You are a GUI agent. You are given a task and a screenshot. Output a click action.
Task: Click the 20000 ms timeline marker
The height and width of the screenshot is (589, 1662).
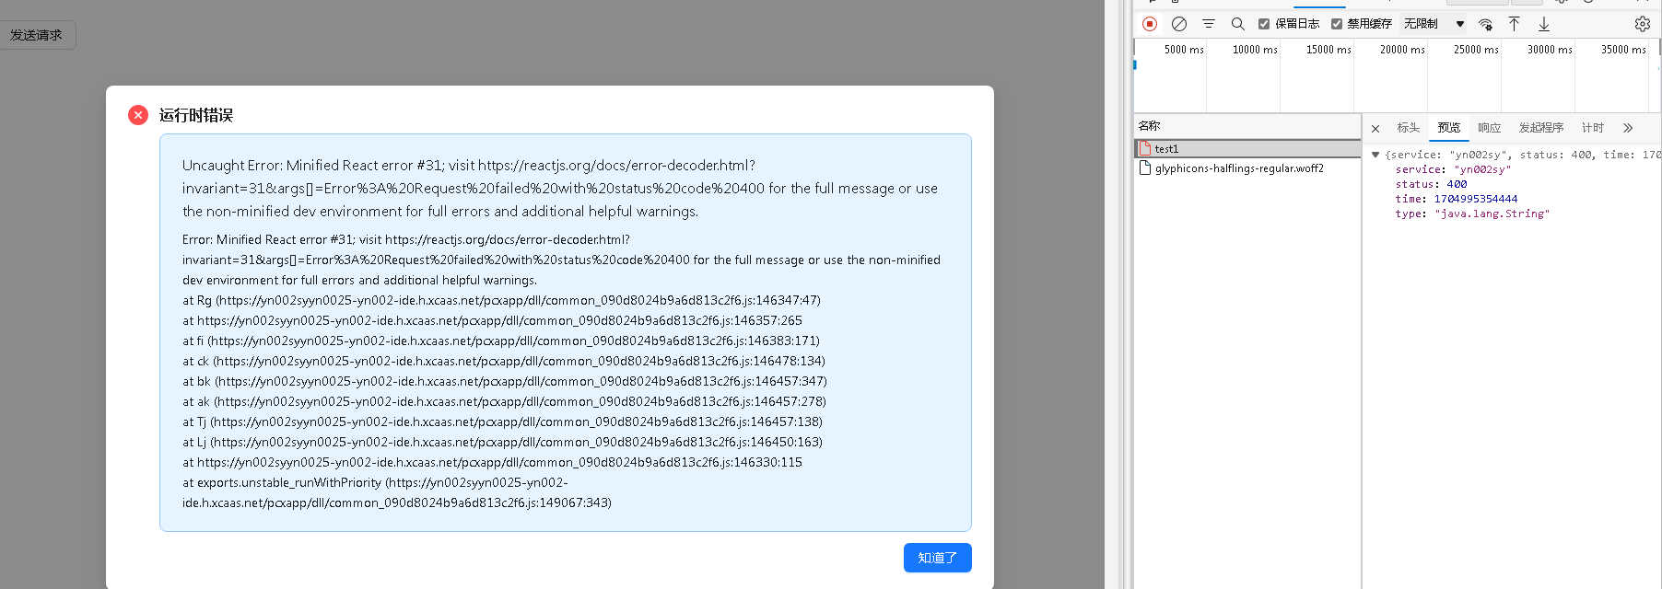coord(1402,50)
